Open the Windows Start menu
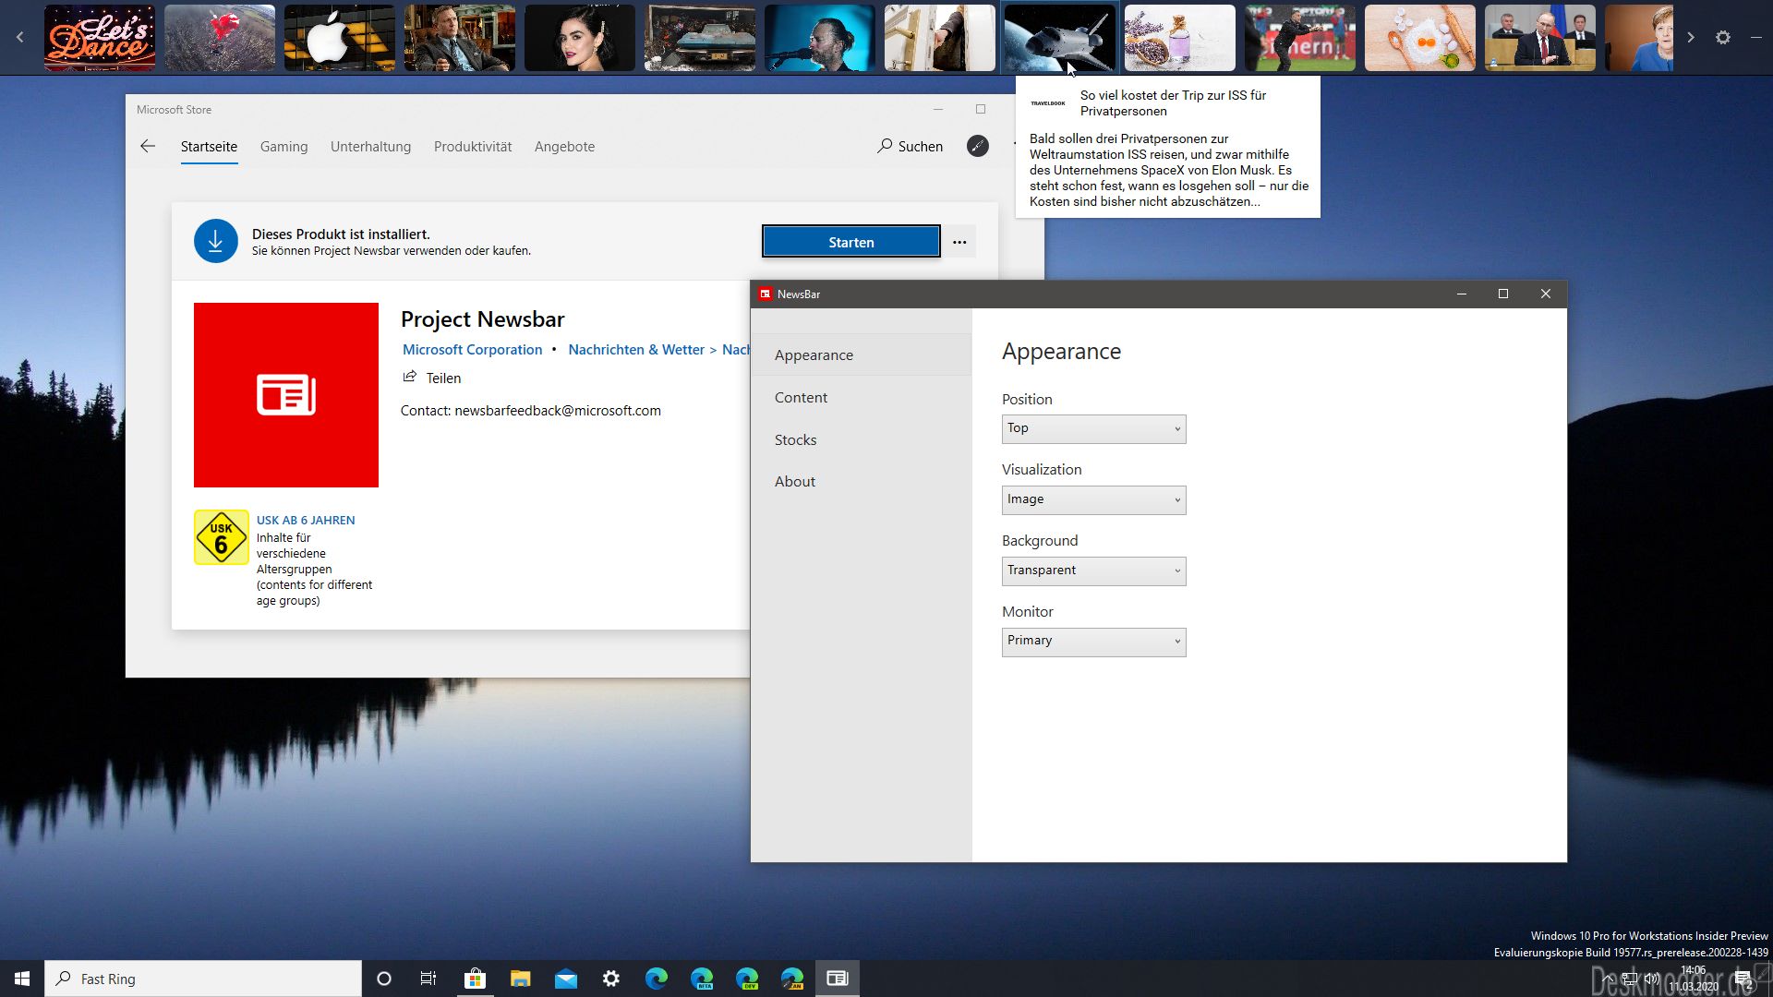This screenshot has height=997, width=1773. pos(22,979)
